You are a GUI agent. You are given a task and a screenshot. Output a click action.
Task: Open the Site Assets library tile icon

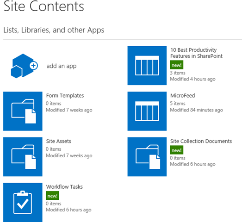tap(23, 157)
